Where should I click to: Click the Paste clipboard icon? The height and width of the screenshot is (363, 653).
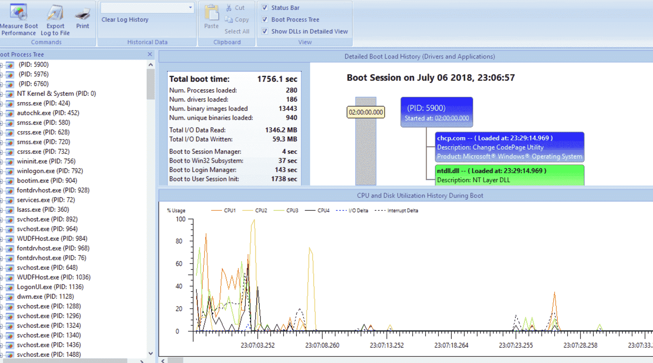(x=212, y=13)
